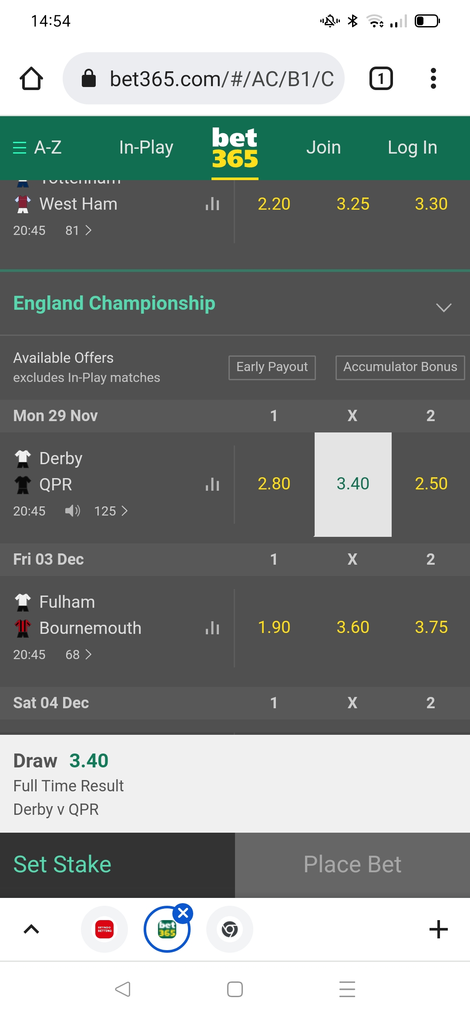
Task: Select 1.90 odds for Fulham win
Action: 274,627
